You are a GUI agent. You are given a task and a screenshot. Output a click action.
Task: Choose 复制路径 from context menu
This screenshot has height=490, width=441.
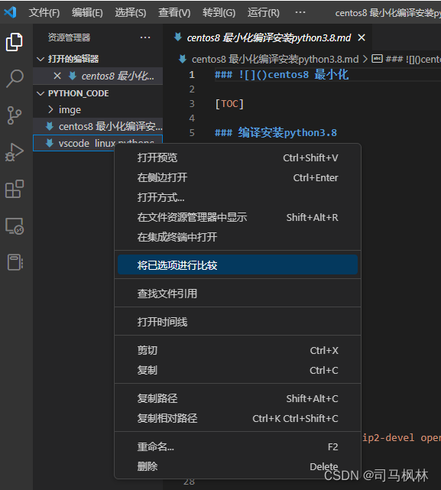[x=238, y=398]
